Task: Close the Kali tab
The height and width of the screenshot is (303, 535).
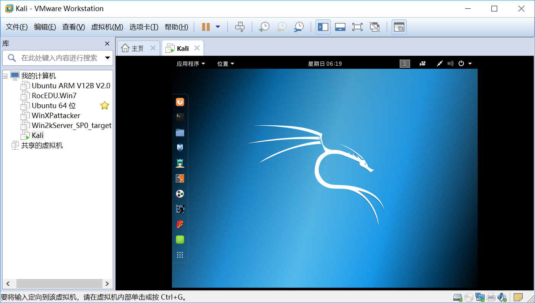Action: click(197, 48)
